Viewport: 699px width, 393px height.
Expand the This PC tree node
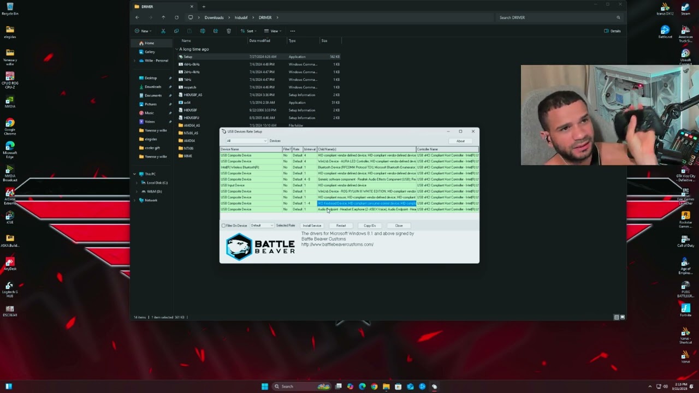[135, 174]
